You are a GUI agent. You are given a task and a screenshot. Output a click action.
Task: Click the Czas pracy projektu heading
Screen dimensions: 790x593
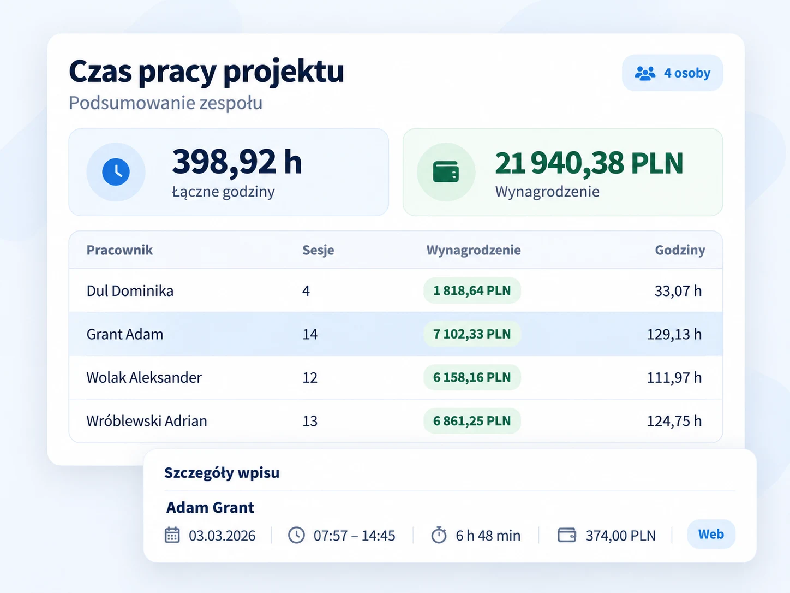tap(206, 72)
